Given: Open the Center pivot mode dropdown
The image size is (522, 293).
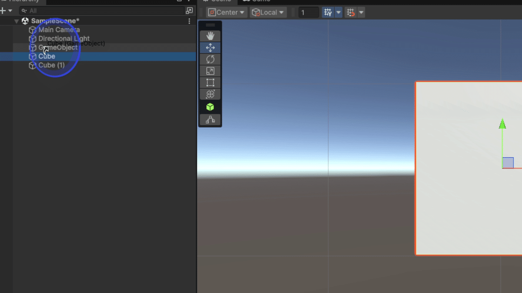Looking at the screenshot, I should coord(227,12).
